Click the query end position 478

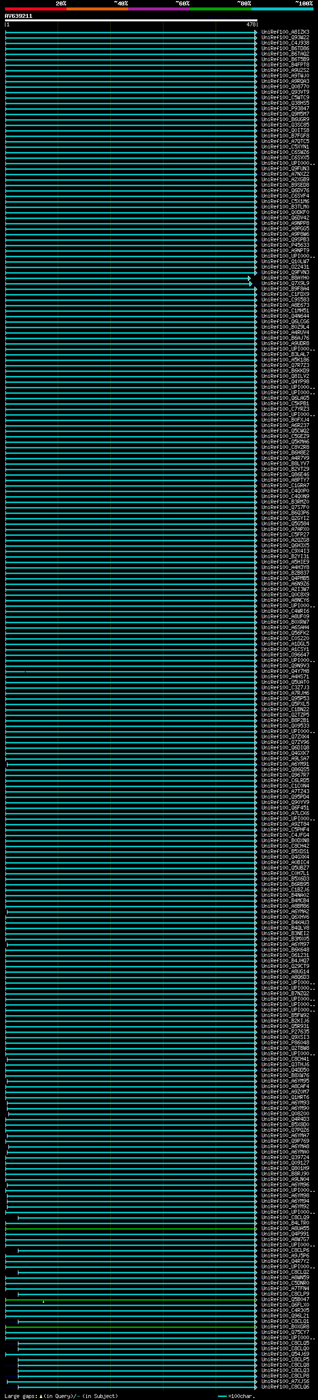[x=250, y=24]
